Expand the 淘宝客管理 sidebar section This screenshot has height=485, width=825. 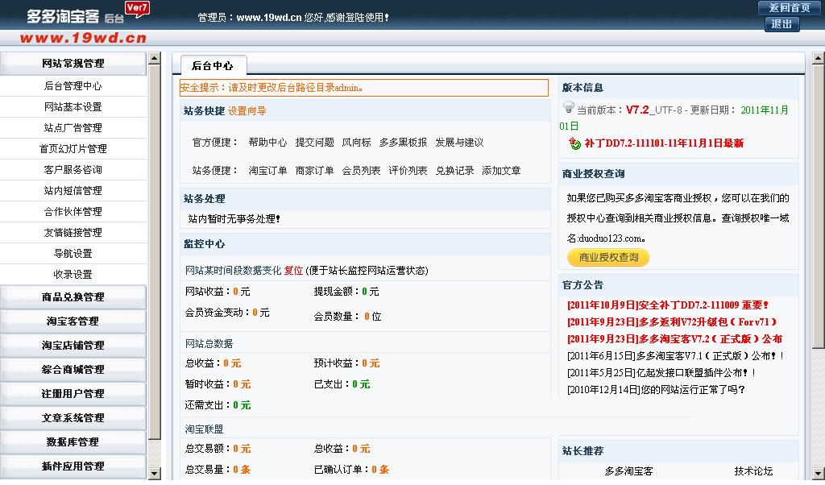coord(73,321)
